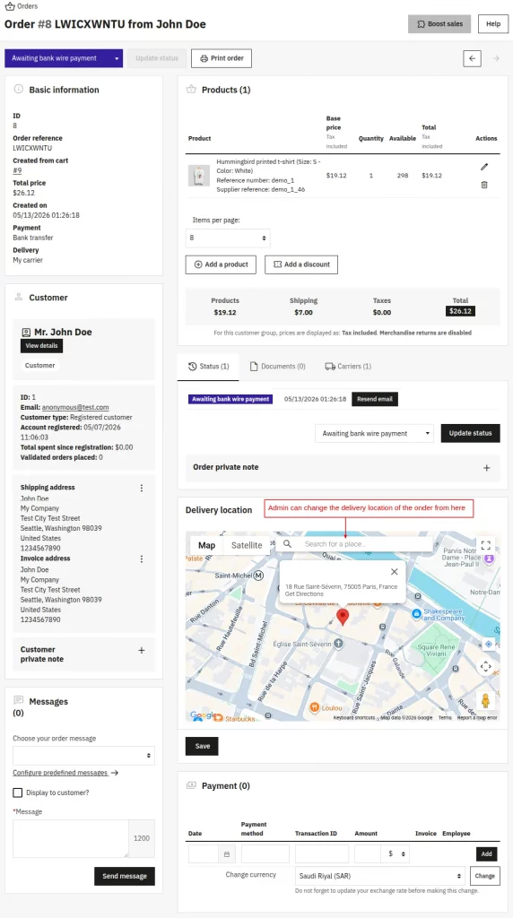Open status select in Status tab

[374, 434]
